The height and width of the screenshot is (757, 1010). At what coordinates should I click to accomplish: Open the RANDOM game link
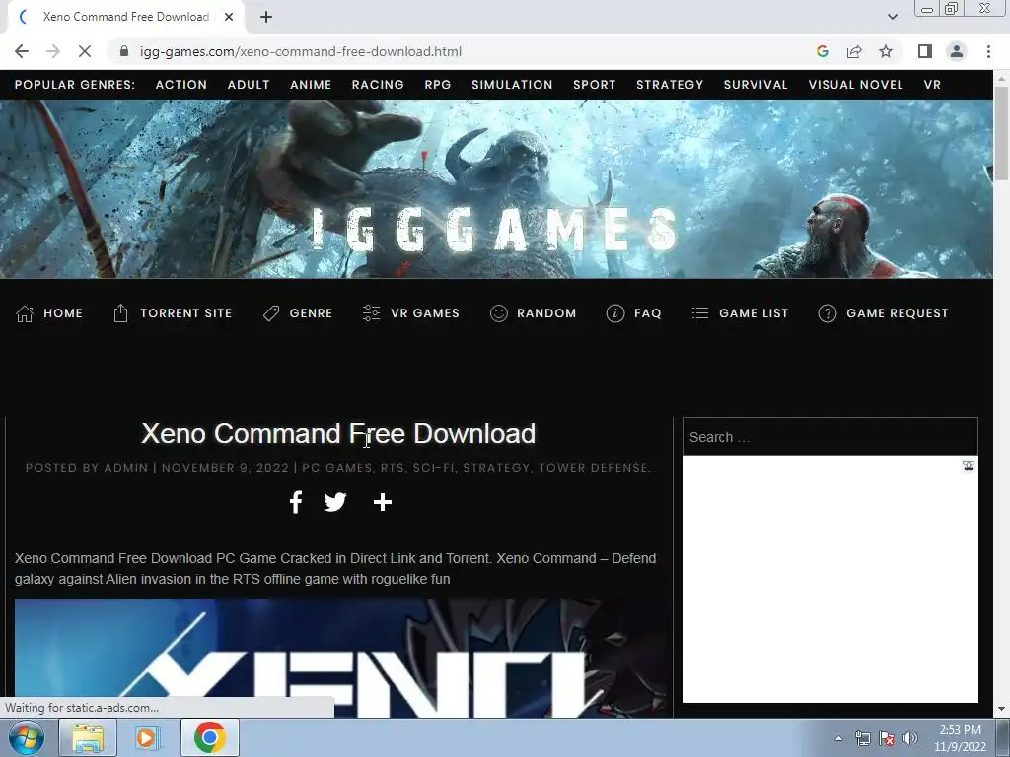coord(546,313)
